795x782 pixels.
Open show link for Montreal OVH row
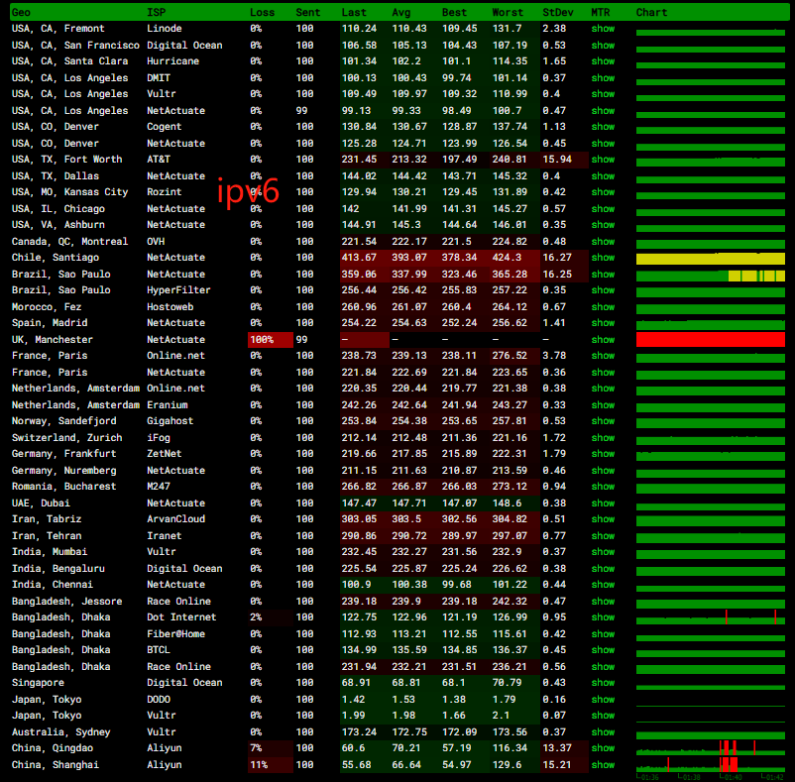tap(603, 241)
